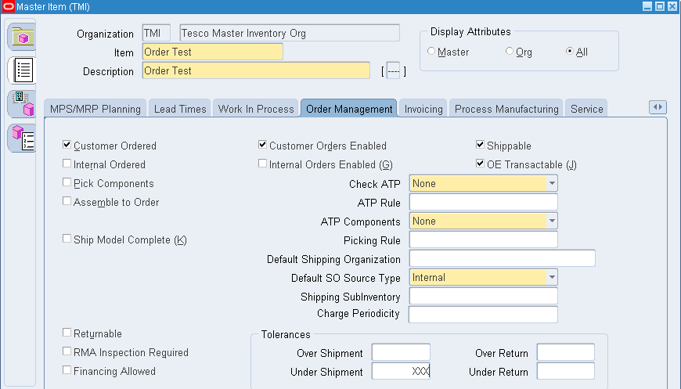Click the Organization code field TMI
Image resolution: width=681 pixels, height=389 pixels.
click(x=156, y=33)
